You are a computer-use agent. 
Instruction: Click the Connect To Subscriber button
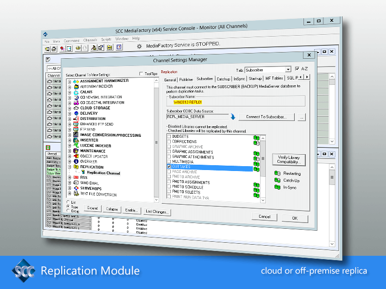point(266,117)
